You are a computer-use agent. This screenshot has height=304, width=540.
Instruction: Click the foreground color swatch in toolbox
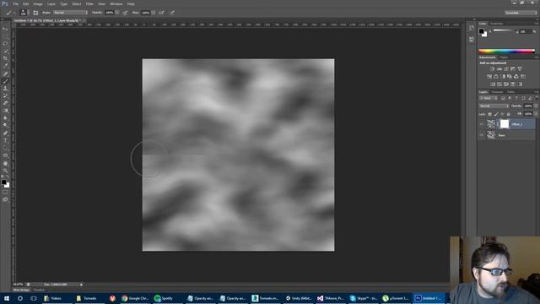pos(3,182)
